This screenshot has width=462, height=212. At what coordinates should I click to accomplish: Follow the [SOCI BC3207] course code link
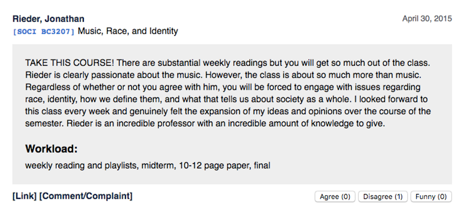[44, 32]
